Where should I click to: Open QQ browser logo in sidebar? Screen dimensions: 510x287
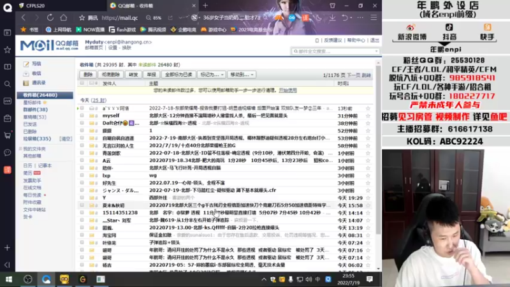pos(8,7)
